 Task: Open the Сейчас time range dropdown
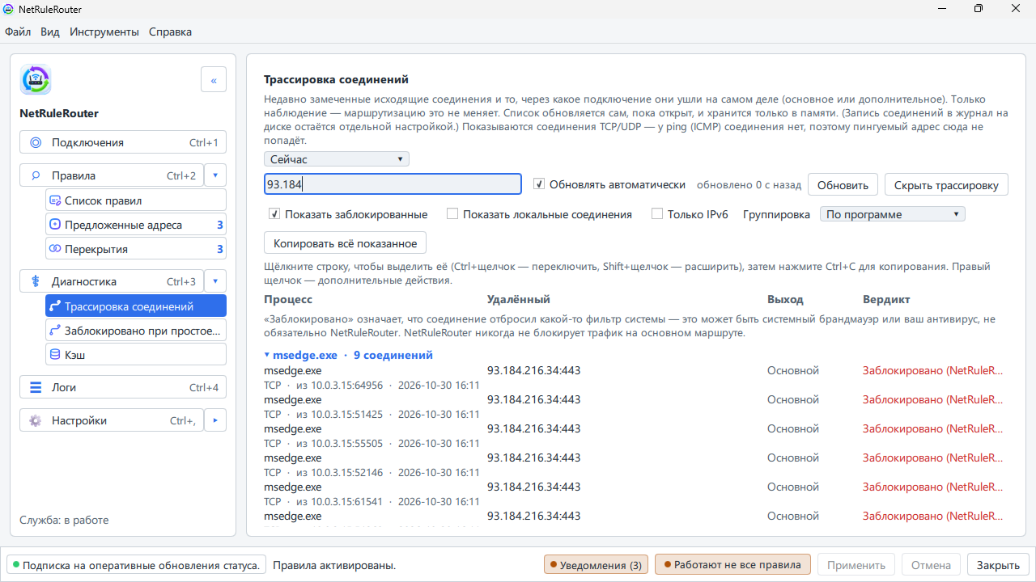click(337, 159)
